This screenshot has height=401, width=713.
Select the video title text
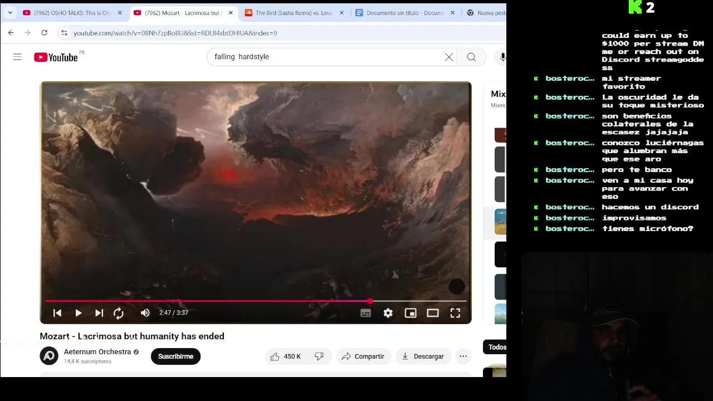pos(132,336)
